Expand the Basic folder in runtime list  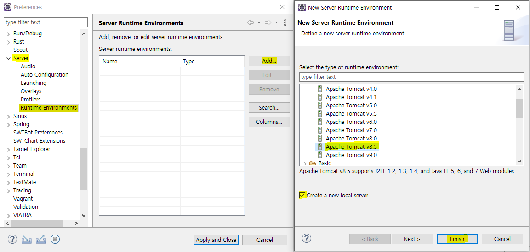click(x=305, y=163)
